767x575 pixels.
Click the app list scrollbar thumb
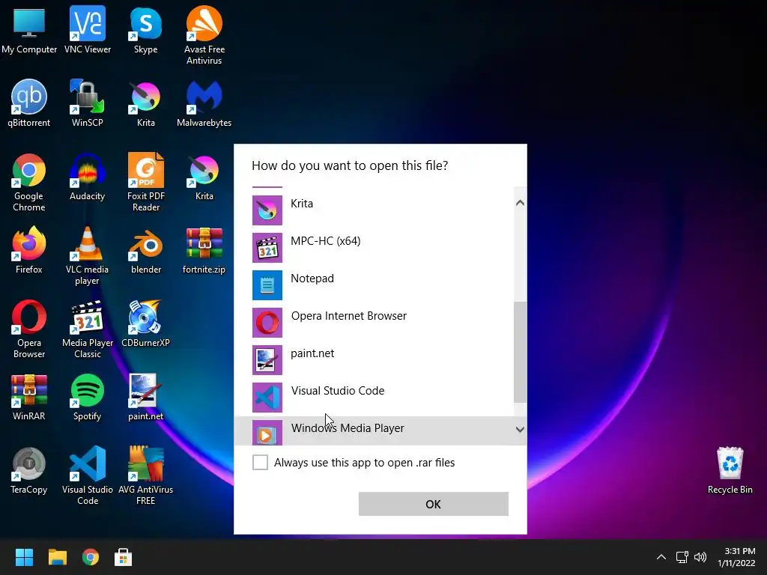(520, 352)
